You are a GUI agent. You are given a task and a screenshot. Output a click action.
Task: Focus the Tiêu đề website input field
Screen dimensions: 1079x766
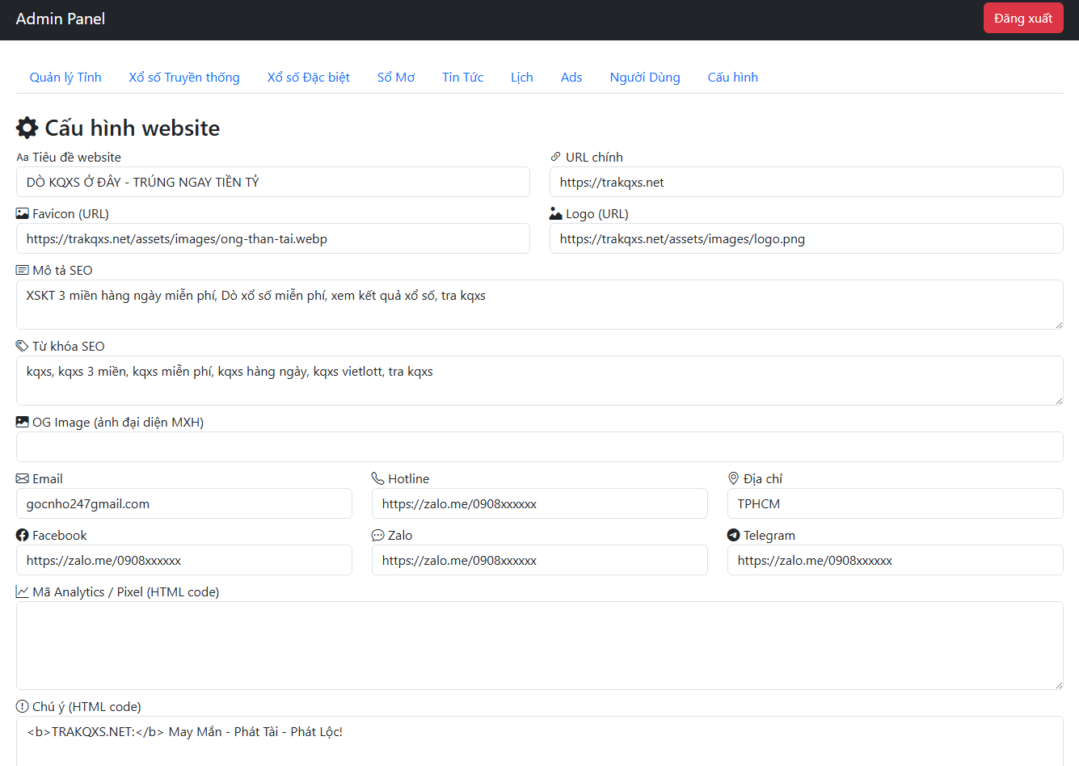point(272,182)
